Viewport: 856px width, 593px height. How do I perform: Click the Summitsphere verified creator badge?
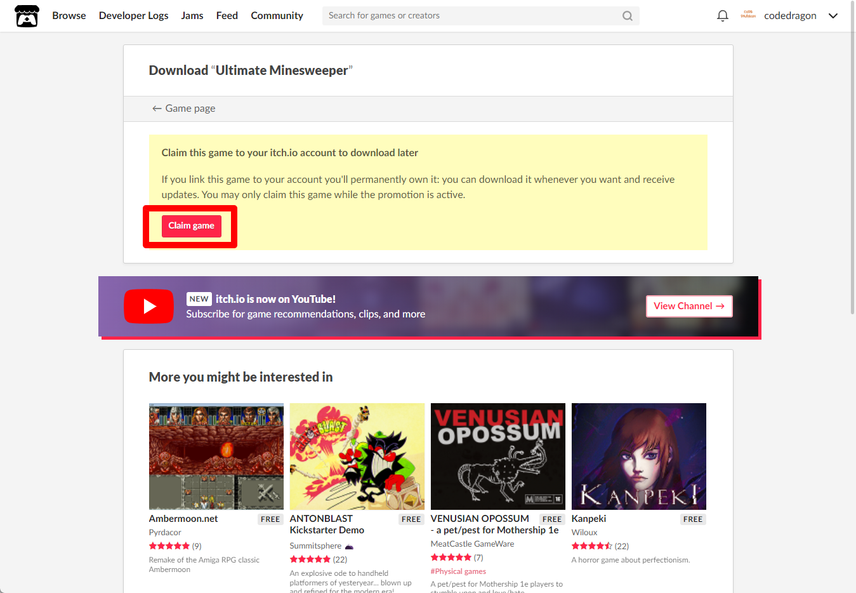(x=349, y=547)
